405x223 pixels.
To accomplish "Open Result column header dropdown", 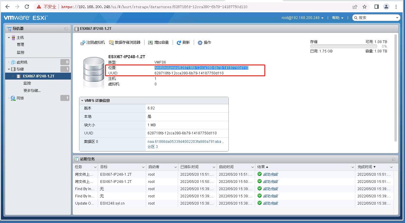I will pos(352,167).
